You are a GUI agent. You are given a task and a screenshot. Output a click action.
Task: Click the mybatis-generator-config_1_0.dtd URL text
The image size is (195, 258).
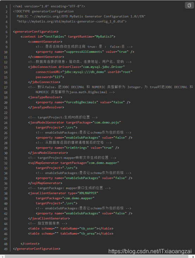pyautogui.click(x=72, y=21)
